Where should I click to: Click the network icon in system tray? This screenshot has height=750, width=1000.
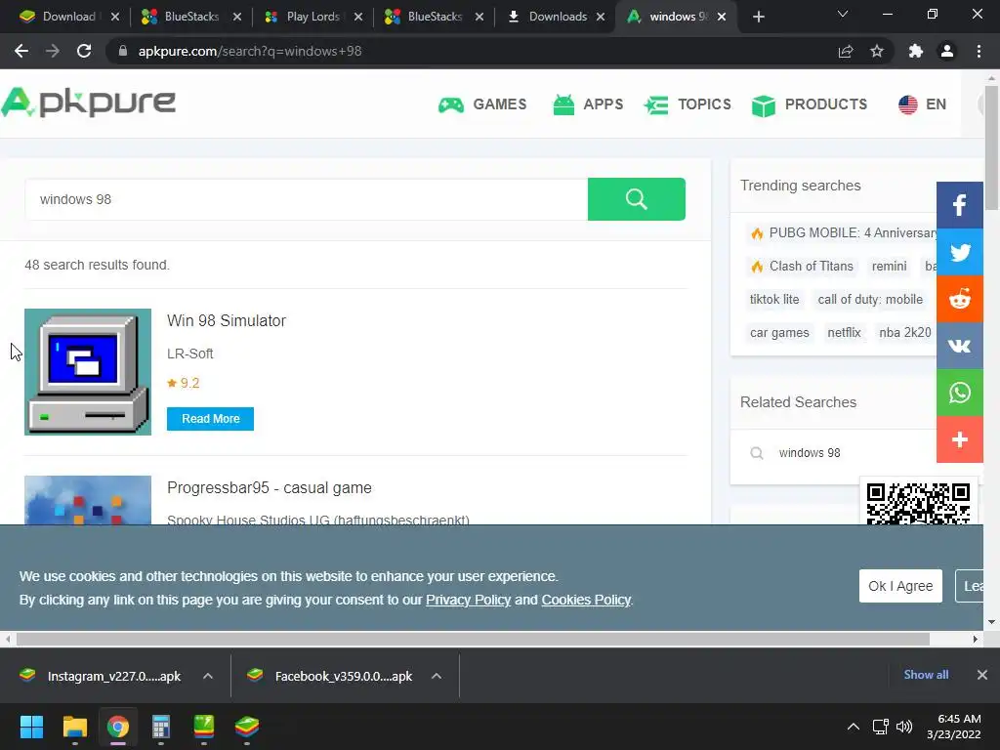(x=881, y=727)
